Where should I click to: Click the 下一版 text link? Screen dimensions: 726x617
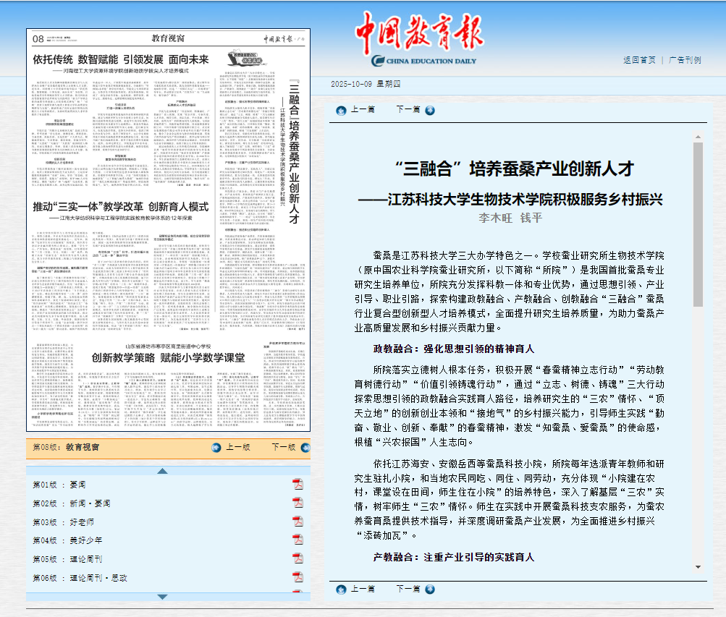point(282,448)
